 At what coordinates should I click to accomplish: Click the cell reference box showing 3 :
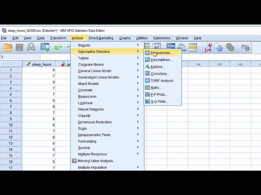pos(20,57)
